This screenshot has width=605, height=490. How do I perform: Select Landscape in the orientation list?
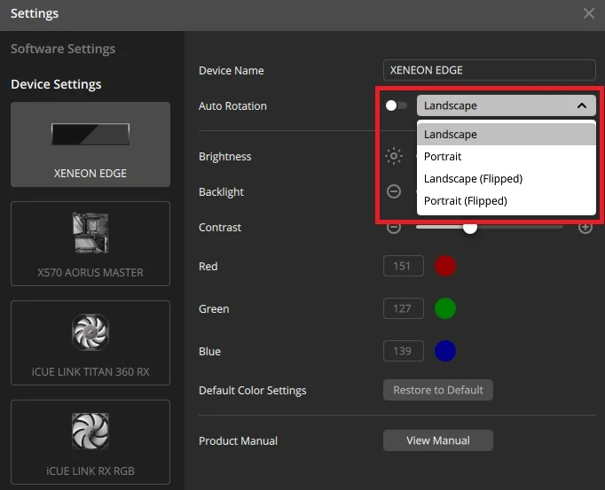pyautogui.click(x=507, y=134)
